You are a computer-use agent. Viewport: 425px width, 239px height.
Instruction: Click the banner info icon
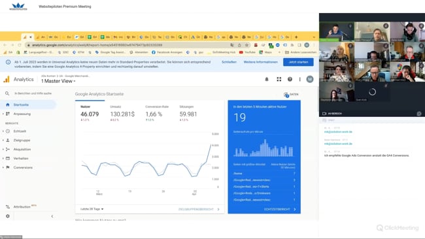coord(8,62)
